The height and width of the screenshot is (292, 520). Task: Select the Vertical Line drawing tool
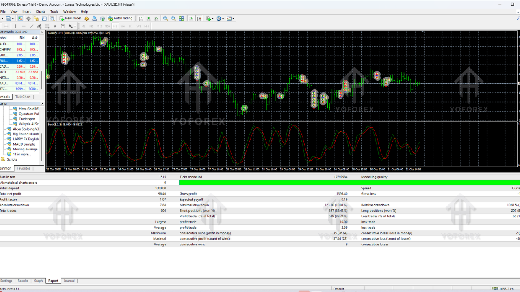pyautogui.click(x=16, y=26)
